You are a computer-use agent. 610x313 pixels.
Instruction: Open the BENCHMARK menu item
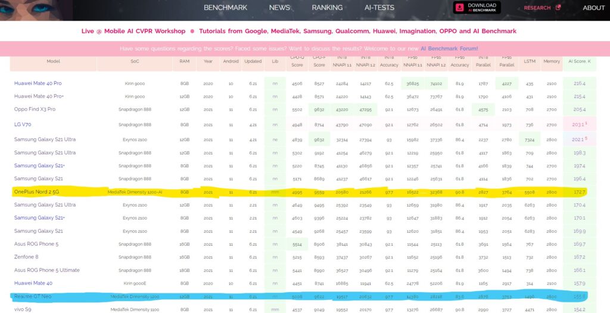225,8
